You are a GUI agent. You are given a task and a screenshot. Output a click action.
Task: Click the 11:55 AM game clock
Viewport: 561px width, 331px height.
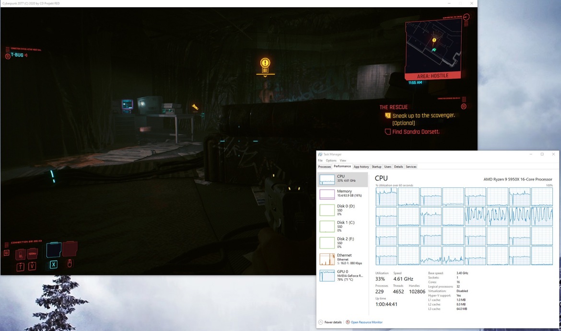pyautogui.click(x=415, y=82)
